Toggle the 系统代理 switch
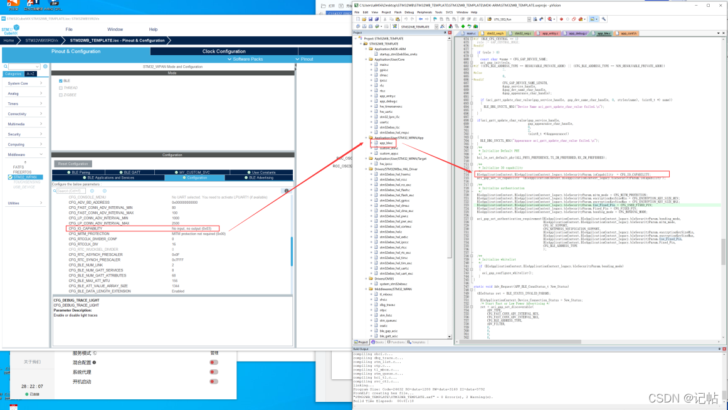Viewport: 728px width, 410px height. pyautogui.click(x=214, y=372)
